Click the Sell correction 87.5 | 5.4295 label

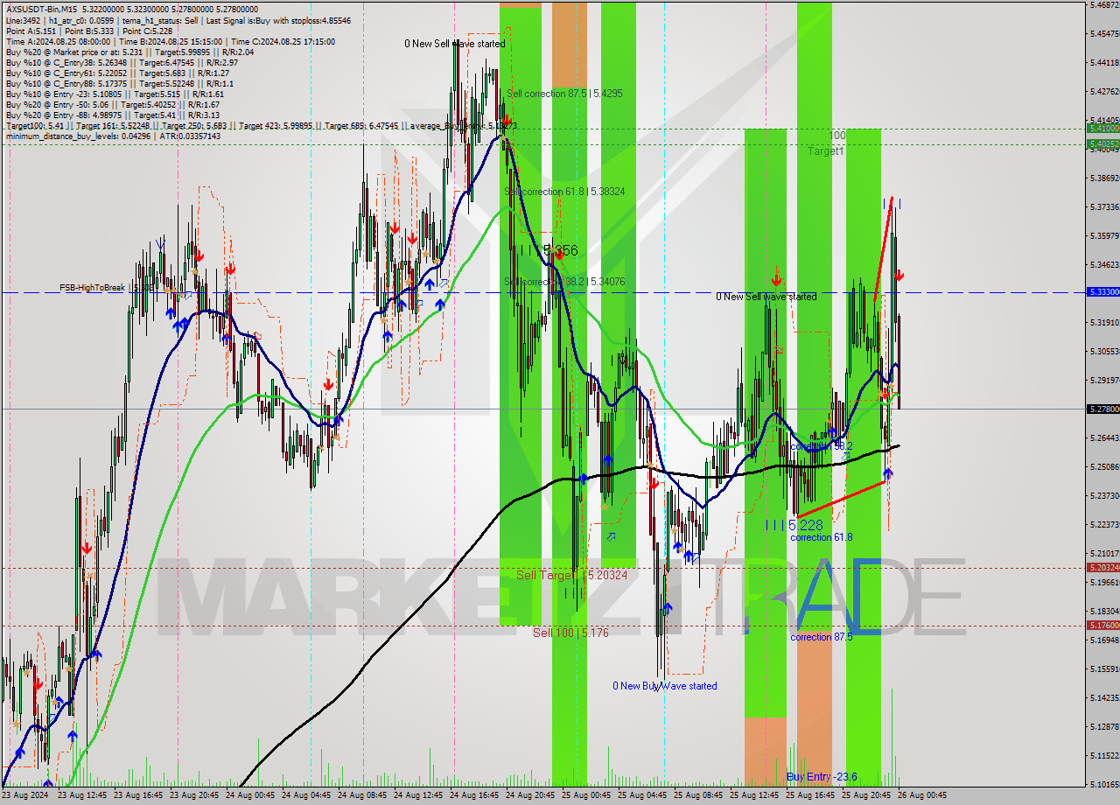click(x=564, y=93)
